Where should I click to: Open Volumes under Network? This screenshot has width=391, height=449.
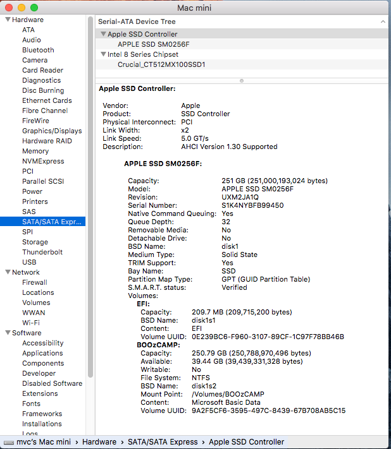(x=36, y=302)
